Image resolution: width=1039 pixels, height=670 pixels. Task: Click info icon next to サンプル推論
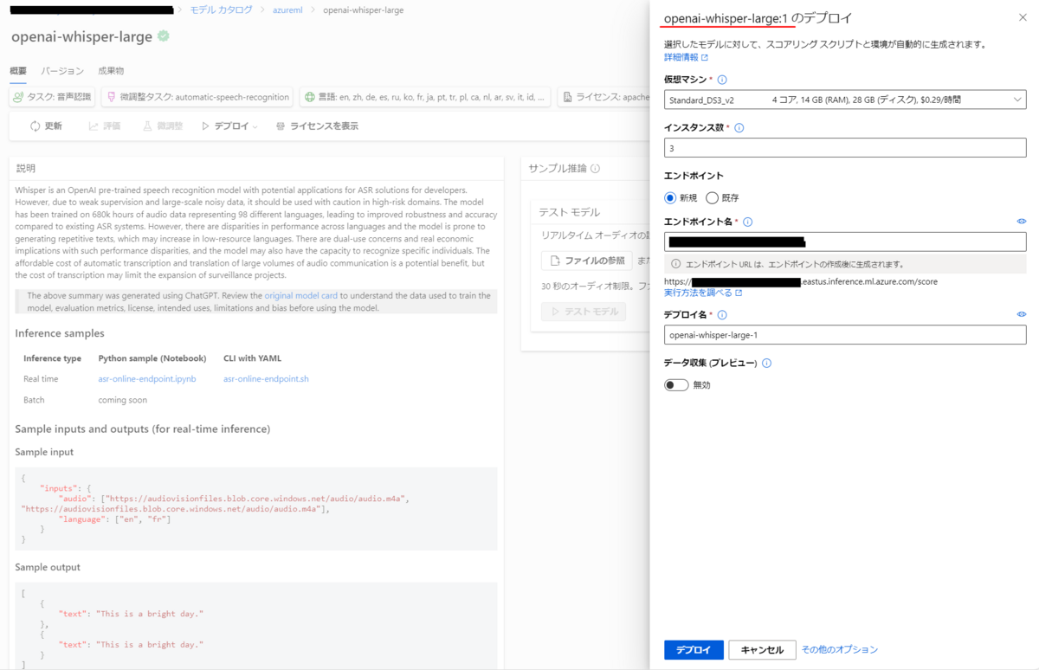click(596, 169)
